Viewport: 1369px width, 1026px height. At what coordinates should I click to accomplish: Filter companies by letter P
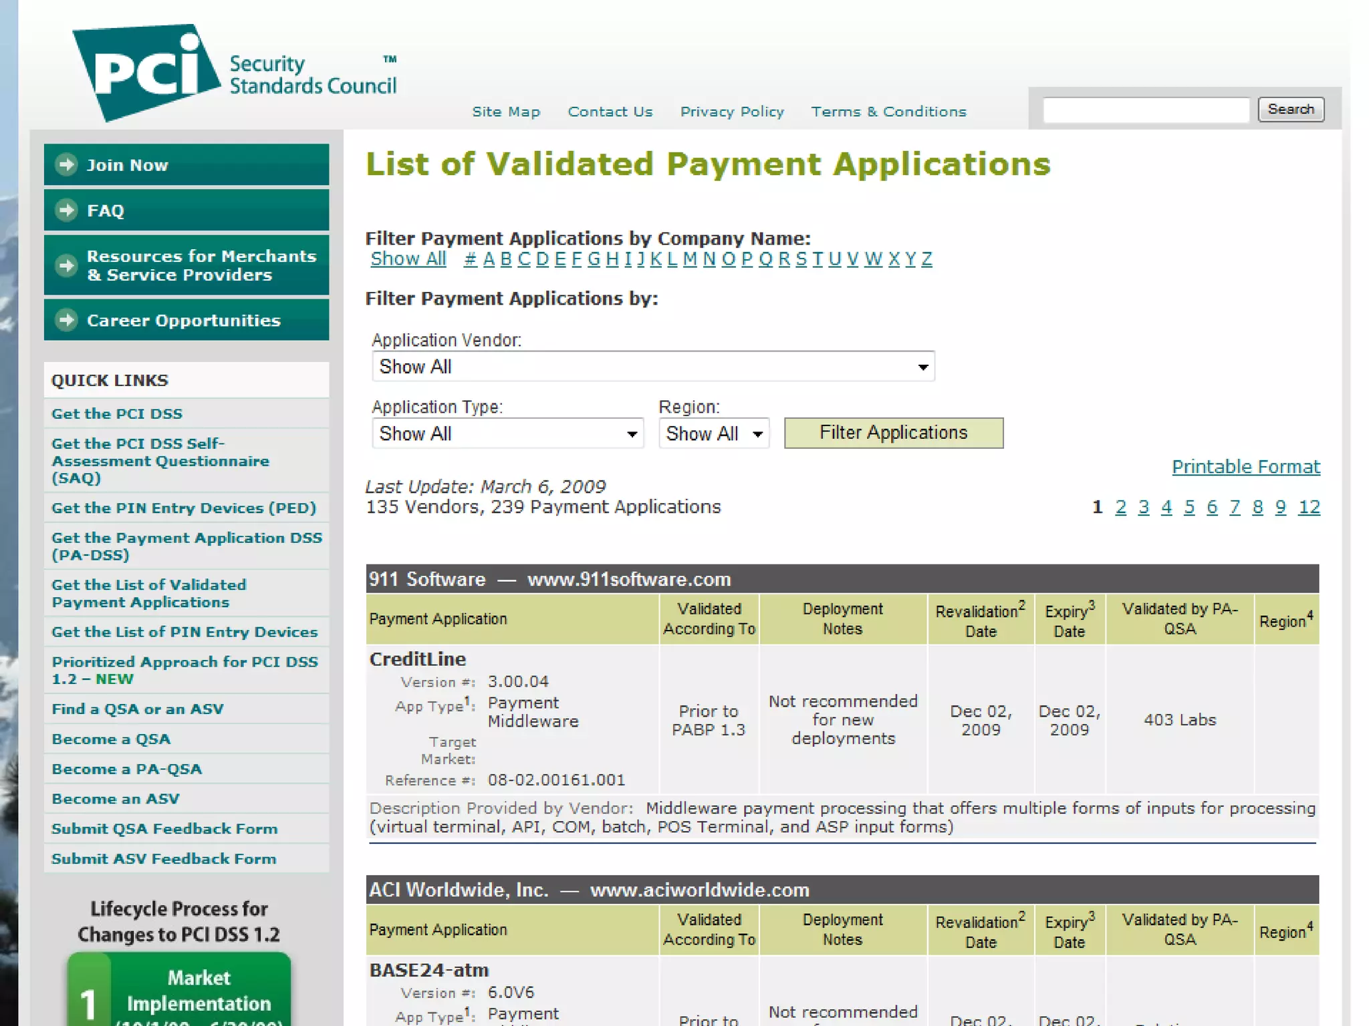tap(747, 259)
